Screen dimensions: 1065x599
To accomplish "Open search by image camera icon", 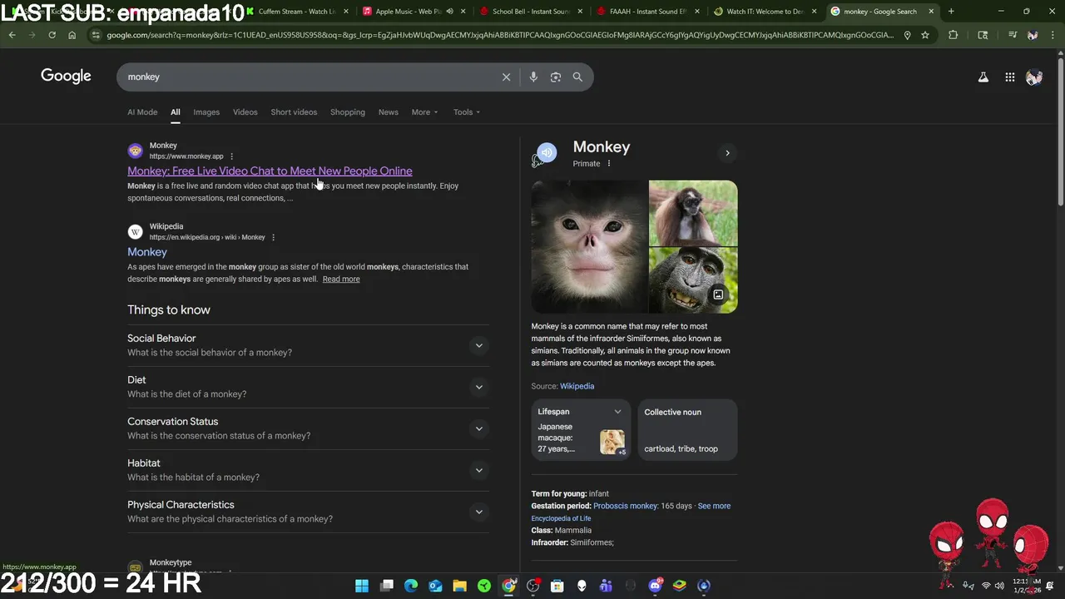I will click(x=556, y=77).
